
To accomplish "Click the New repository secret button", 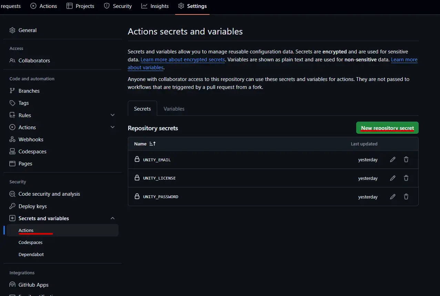I will click(x=387, y=127).
